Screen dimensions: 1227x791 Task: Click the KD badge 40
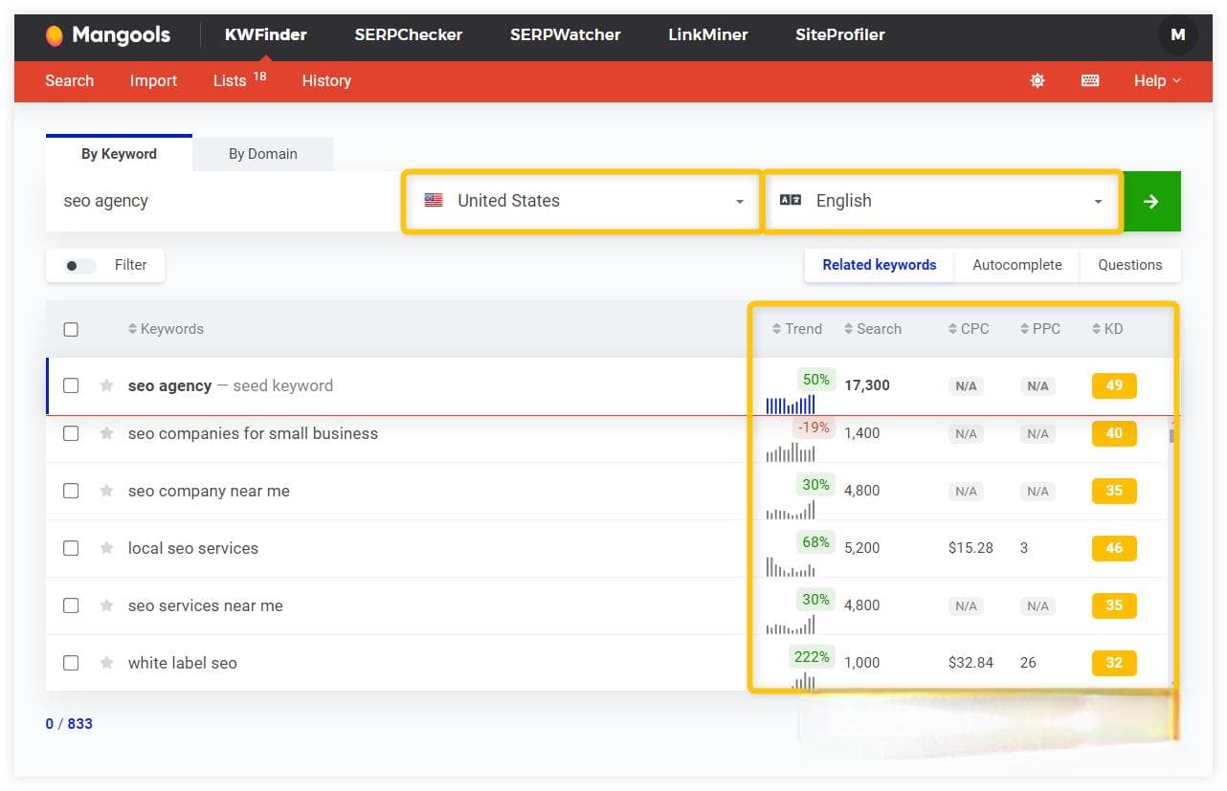tap(1114, 433)
